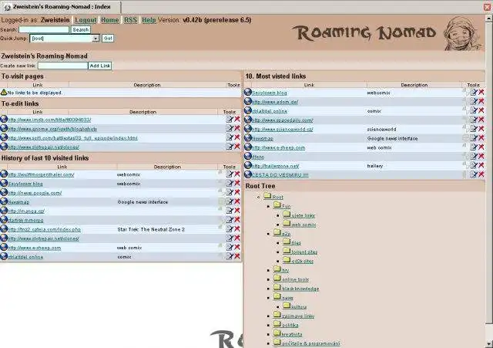Open the kultura folder in tree

299,307
